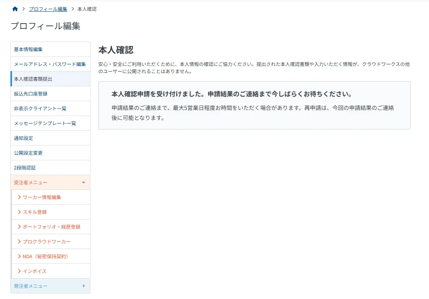Screen dimensions: 429x299
Task: Open メッセージテンプレート一覧
Action: [x=50, y=123]
